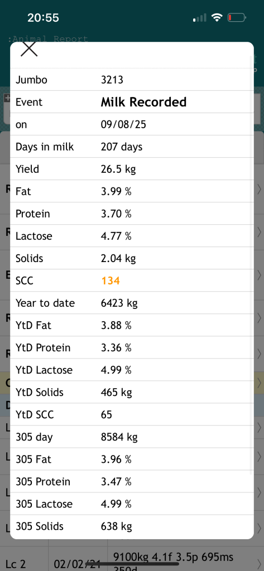Tap the Wi-Fi status icon
Screen dimensions: 264x571
click(x=217, y=17)
